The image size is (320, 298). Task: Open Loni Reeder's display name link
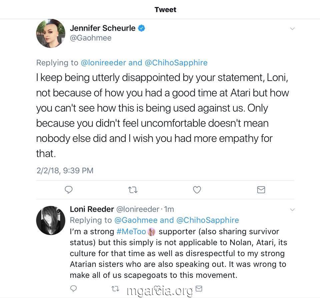[92, 209]
